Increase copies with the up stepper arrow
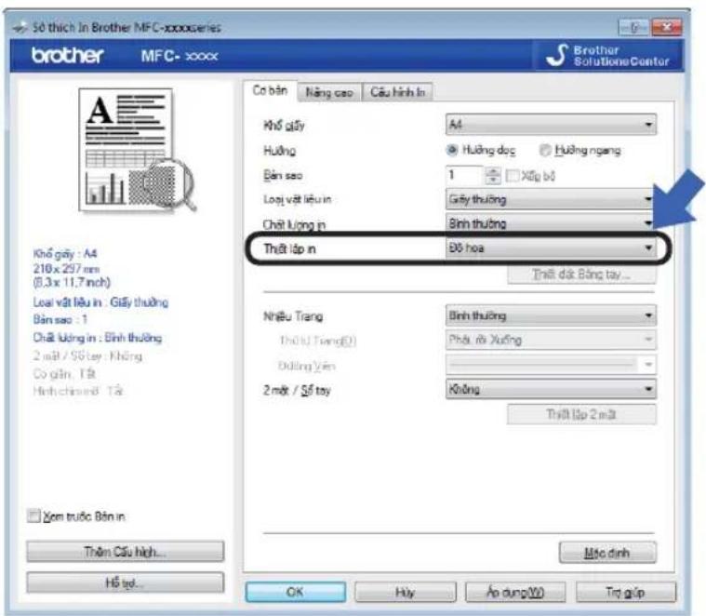706x616 pixels. pos(494,171)
